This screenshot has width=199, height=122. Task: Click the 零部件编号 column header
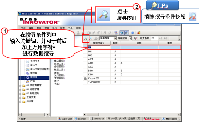99,43
